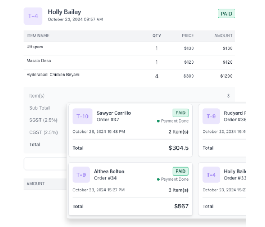Click the PRICE column header
This screenshot has height=227, width=265.
pyautogui.click(x=188, y=36)
